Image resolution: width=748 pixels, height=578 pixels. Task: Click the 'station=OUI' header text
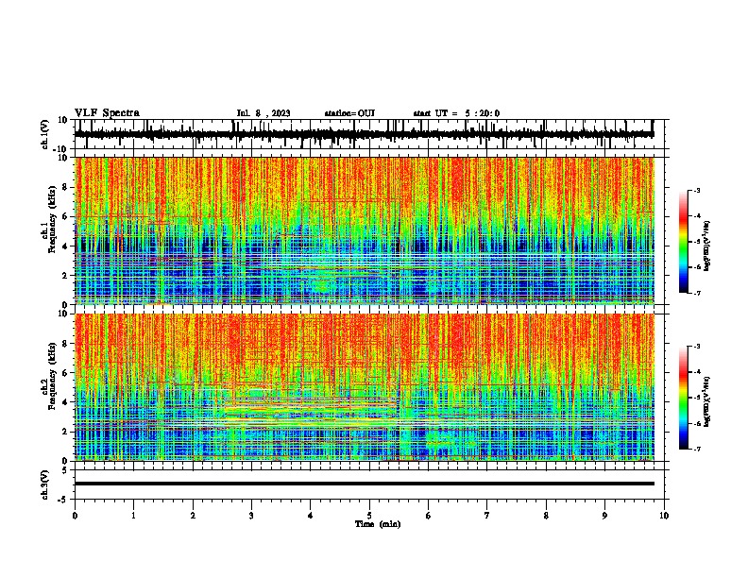tap(349, 113)
